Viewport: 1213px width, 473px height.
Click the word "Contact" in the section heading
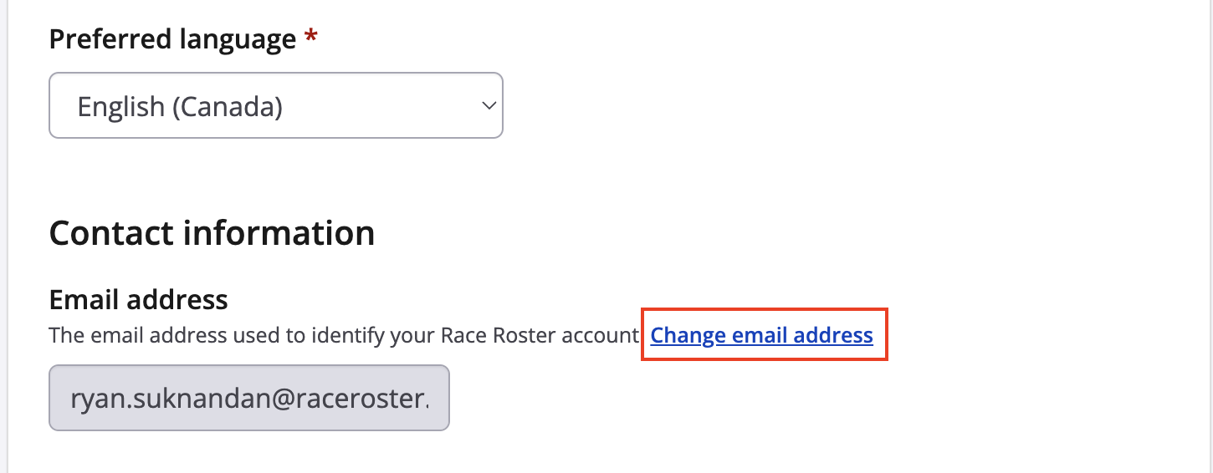[x=112, y=233]
